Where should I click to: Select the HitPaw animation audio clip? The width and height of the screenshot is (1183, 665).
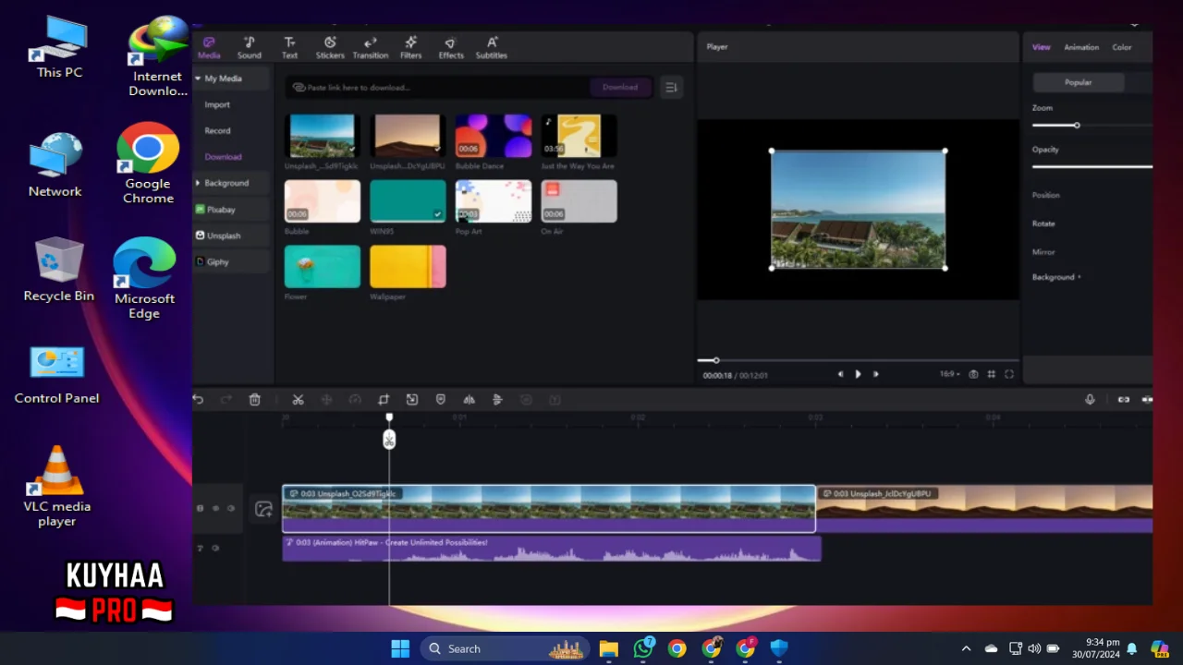click(x=552, y=549)
